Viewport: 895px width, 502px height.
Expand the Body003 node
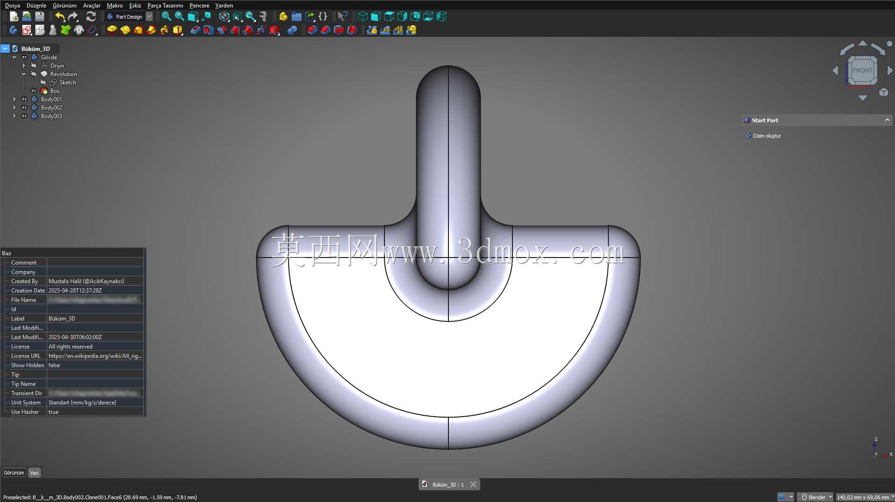[x=14, y=116]
